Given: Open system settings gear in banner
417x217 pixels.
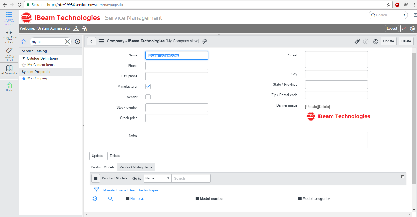Looking at the screenshot, I should (x=413, y=29).
